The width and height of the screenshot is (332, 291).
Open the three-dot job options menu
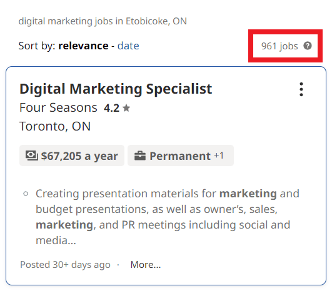301,89
